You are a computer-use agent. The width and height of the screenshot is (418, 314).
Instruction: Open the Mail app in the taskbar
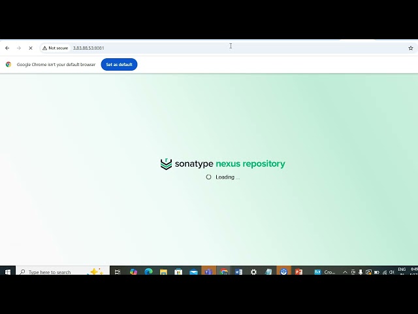[193, 271]
